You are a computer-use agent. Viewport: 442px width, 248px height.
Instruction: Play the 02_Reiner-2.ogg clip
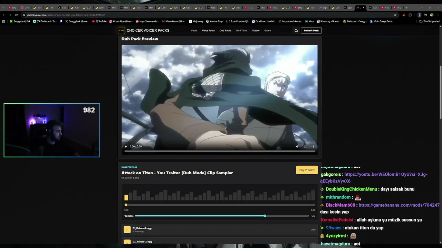coord(127,242)
